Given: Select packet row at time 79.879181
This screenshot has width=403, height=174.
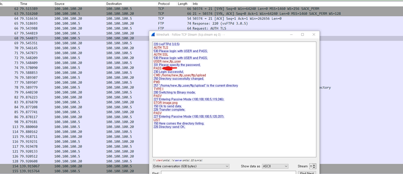Looking at the screenshot, I should click(75, 122).
